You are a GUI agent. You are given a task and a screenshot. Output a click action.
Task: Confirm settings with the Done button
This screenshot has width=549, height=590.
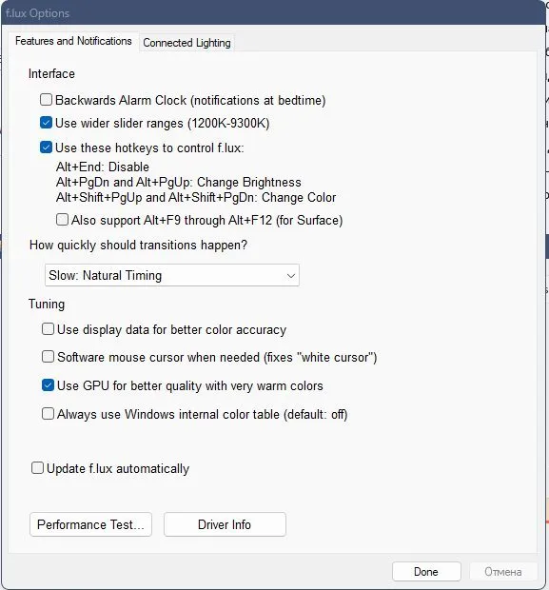[x=426, y=572]
